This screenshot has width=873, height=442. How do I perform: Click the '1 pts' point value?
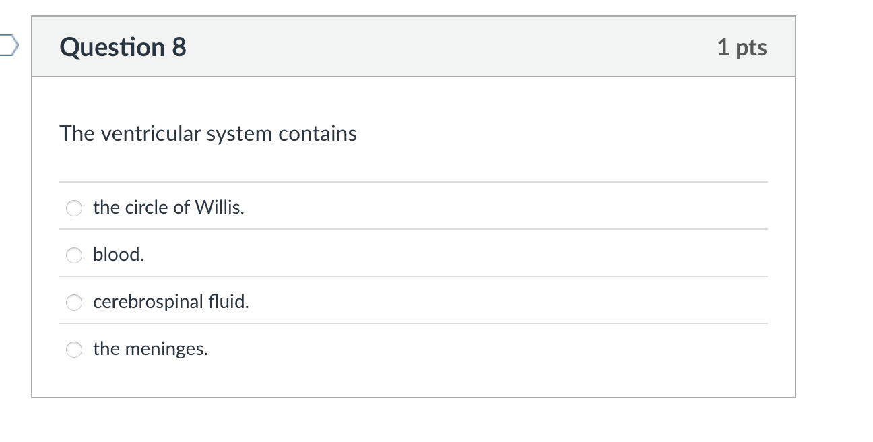point(742,47)
